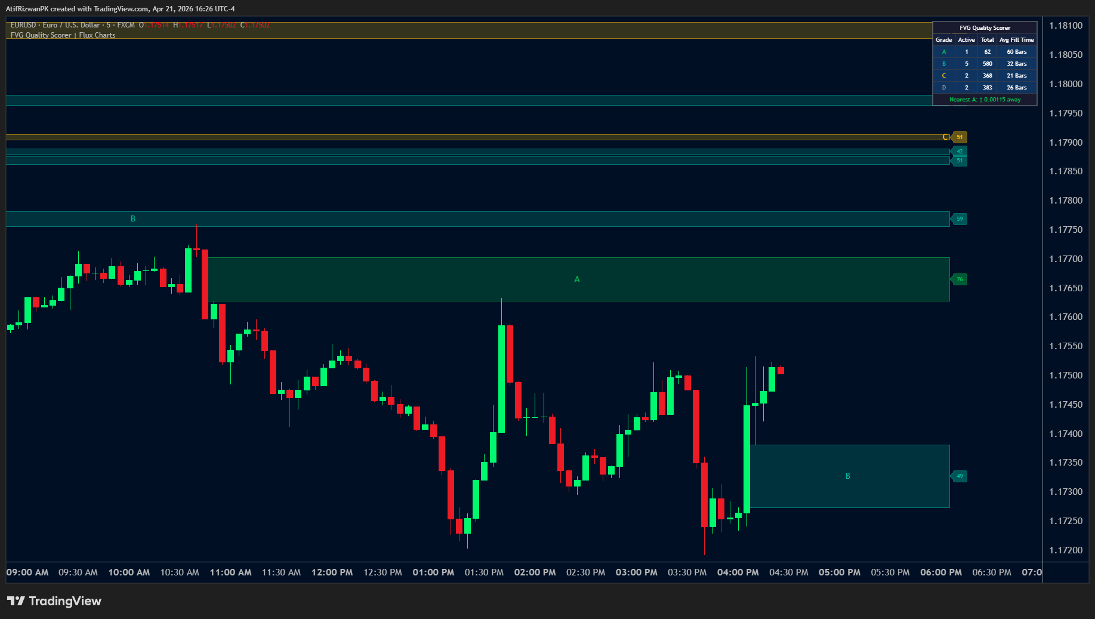Image resolution: width=1095 pixels, height=619 pixels.
Task: Click the B label inside the lower teal zone
Action: coord(848,476)
